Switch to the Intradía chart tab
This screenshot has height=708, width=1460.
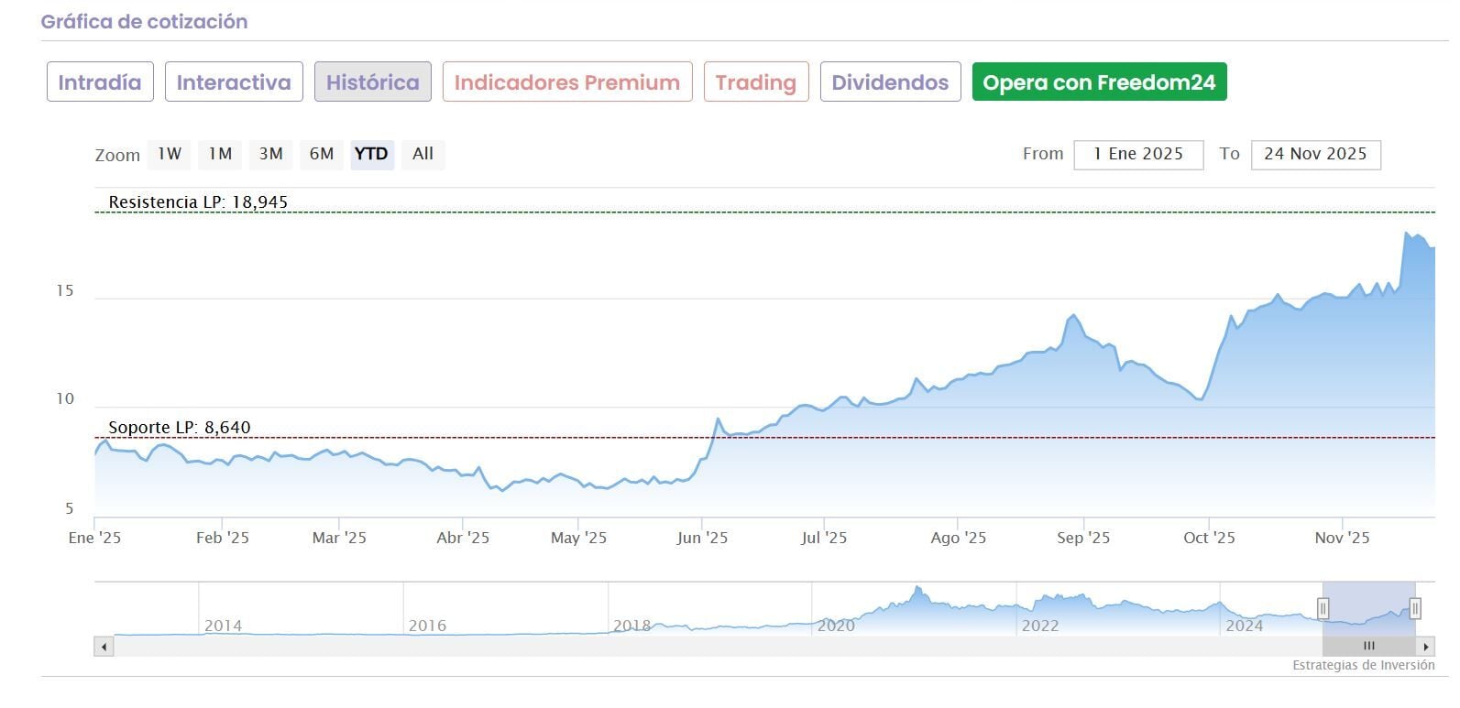pyautogui.click(x=100, y=82)
